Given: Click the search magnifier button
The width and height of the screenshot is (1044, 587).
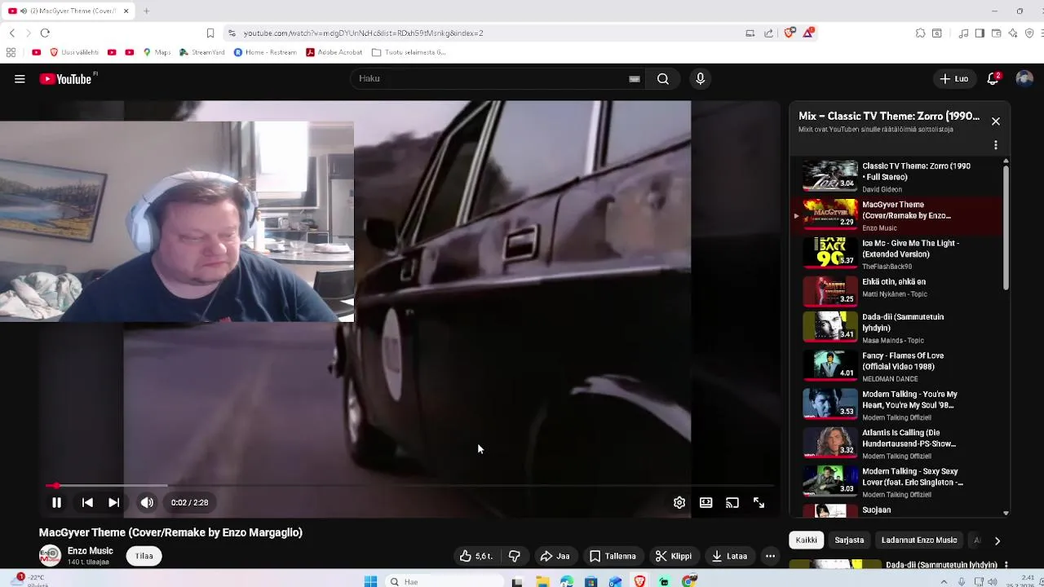Looking at the screenshot, I should (663, 79).
